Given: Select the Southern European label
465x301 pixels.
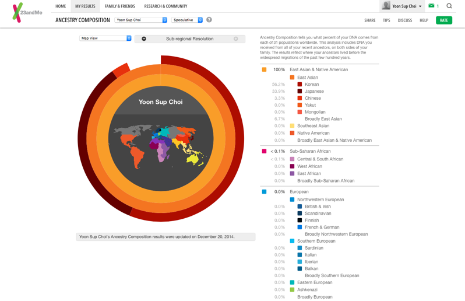Looking at the screenshot, I should pos(316,241).
